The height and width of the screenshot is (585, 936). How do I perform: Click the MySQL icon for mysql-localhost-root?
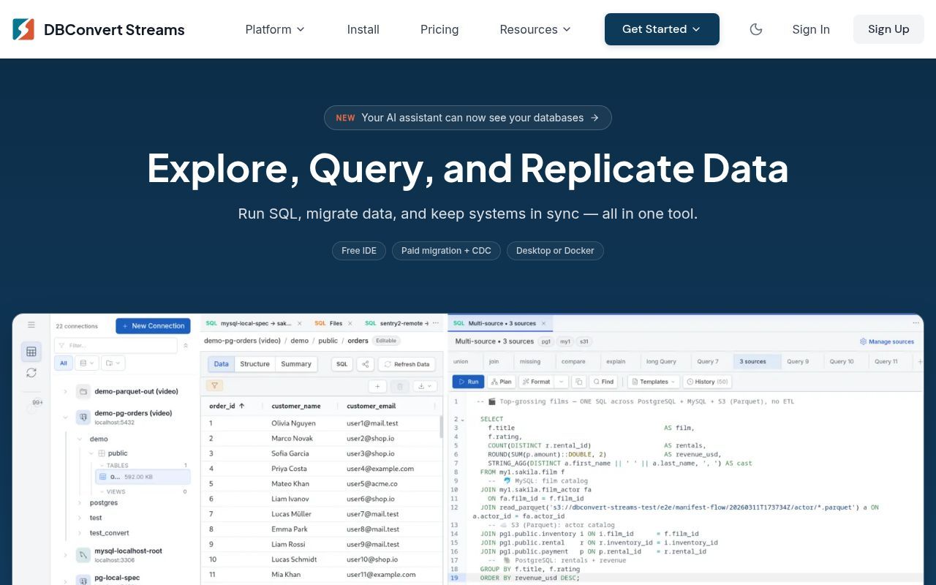coord(83,555)
